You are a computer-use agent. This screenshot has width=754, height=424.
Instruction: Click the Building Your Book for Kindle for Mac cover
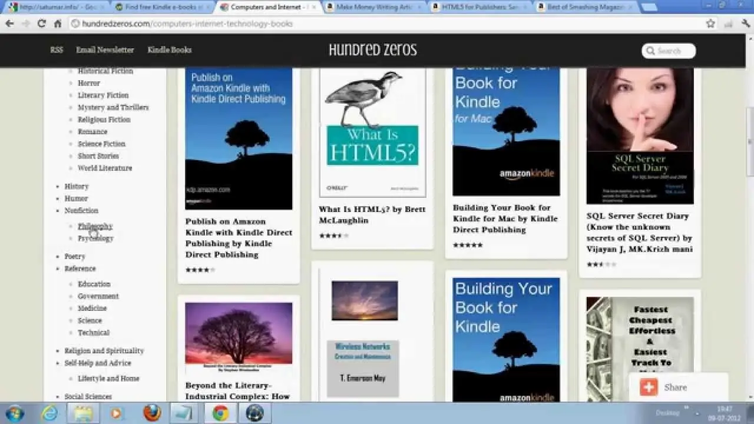506,131
